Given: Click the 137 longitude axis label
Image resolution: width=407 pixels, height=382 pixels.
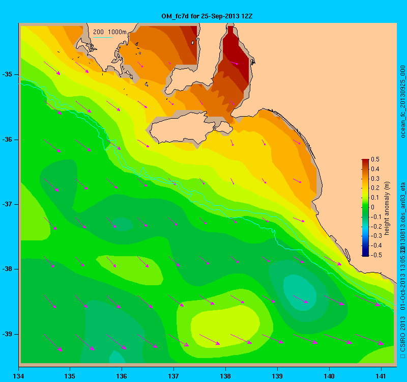Looking at the screenshot, I should pyautogui.click(x=173, y=376).
